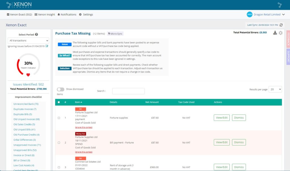Open Unapproved Bills (52) checklist item

[x=25, y=150]
